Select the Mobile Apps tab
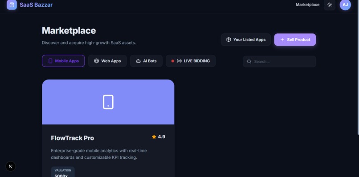This screenshot has height=177, width=359. [63, 61]
